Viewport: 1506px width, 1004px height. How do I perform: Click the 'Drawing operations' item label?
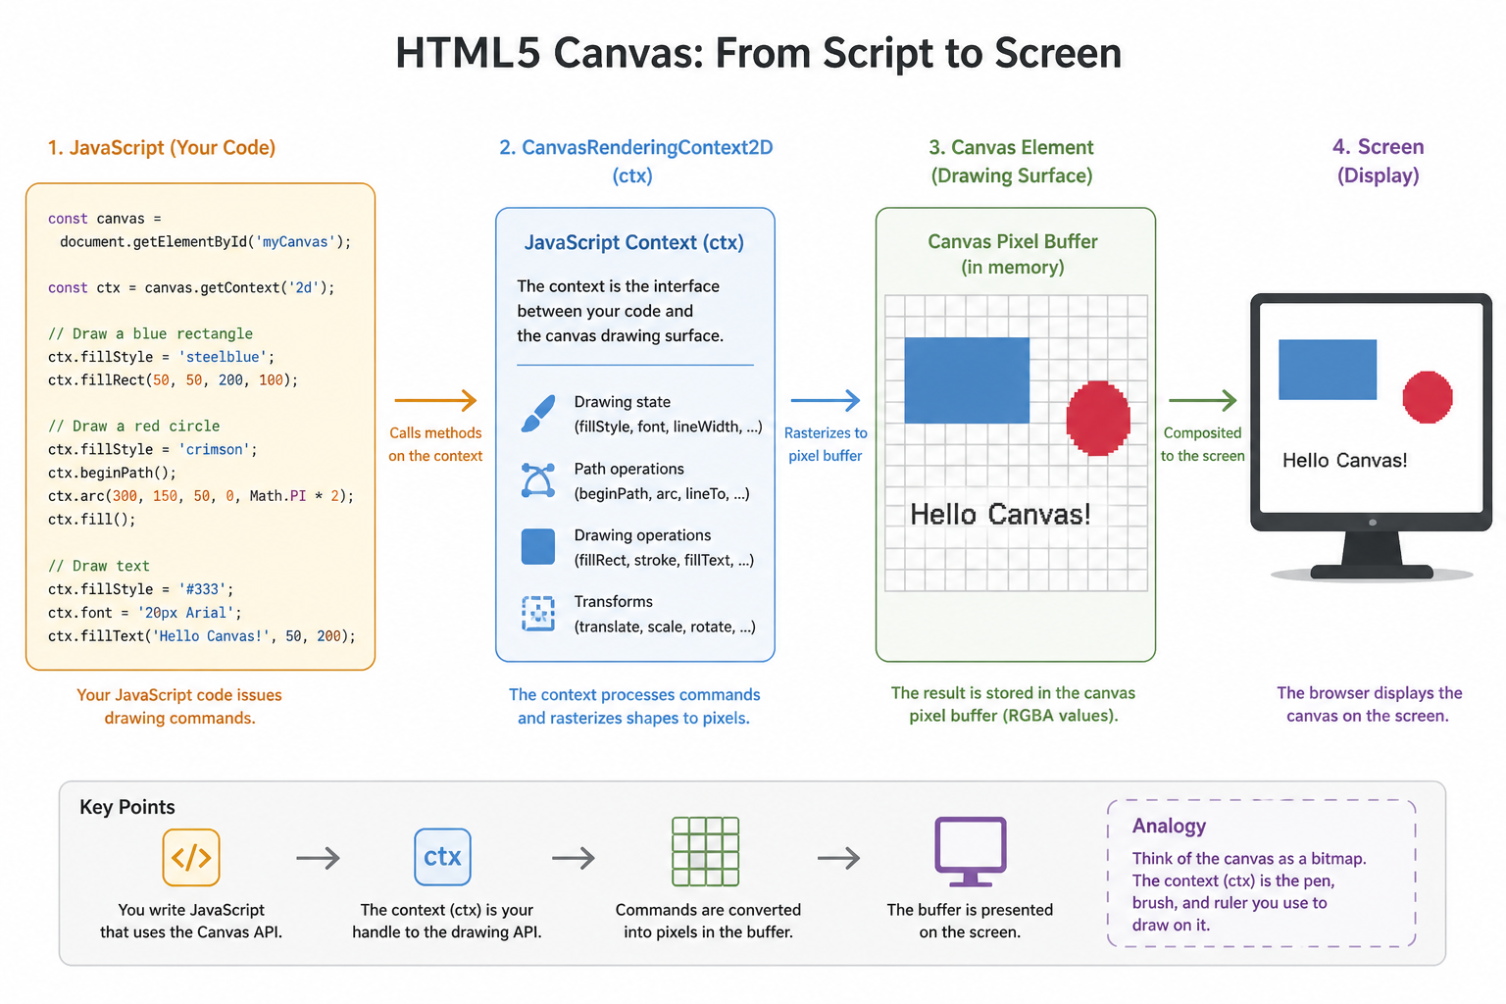[x=642, y=535]
